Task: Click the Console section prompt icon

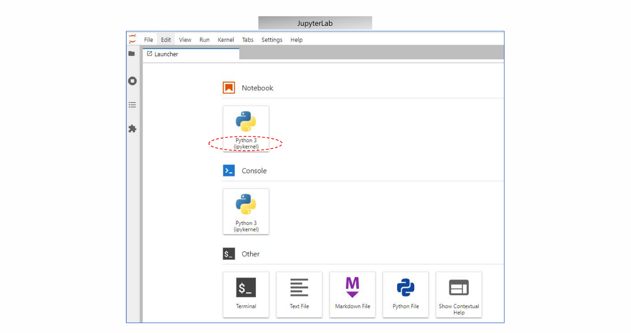Action: click(x=229, y=171)
